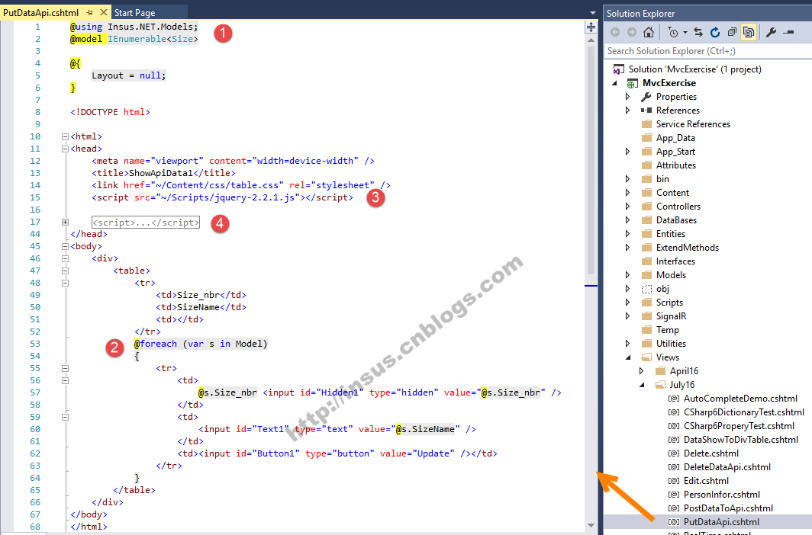
Task: Expand the bin folder arrow
Action: (x=627, y=179)
